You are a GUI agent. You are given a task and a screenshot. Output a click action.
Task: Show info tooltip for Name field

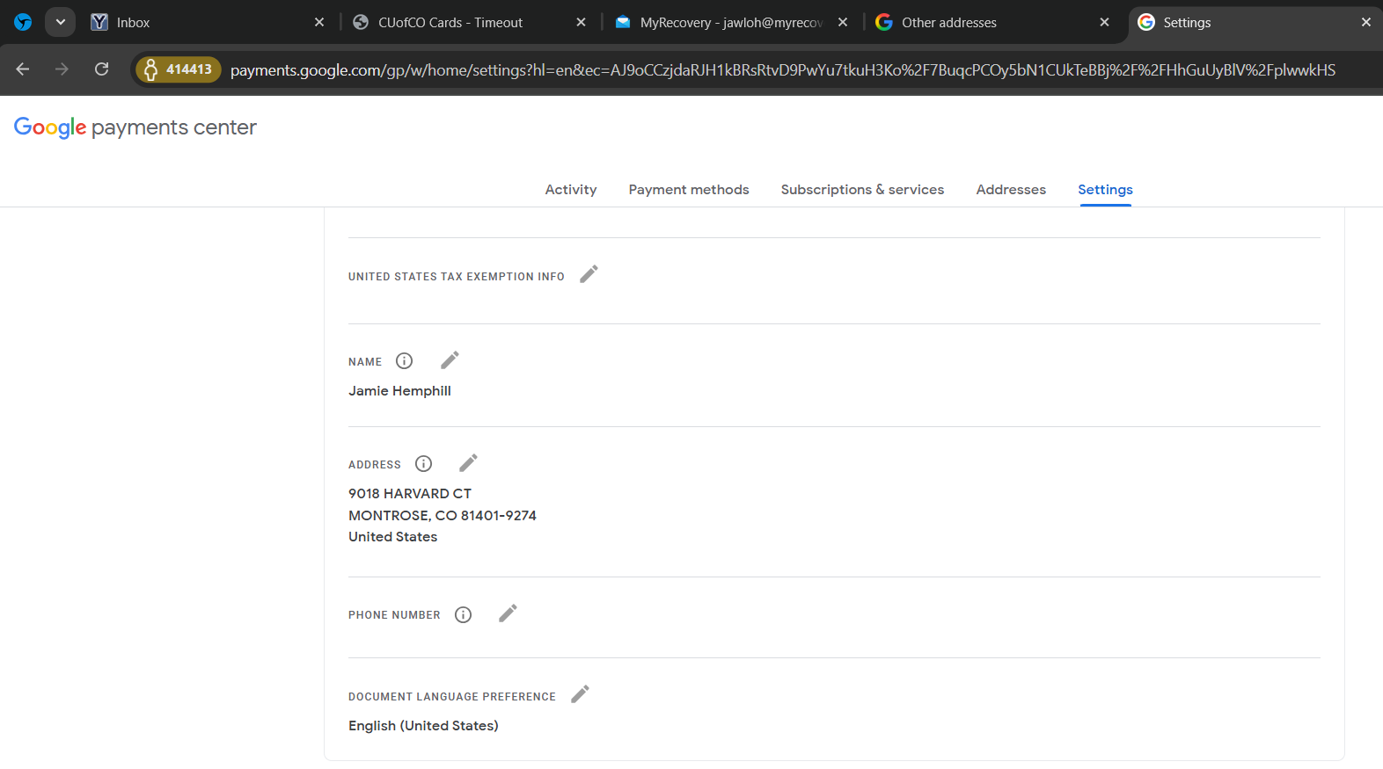(404, 361)
